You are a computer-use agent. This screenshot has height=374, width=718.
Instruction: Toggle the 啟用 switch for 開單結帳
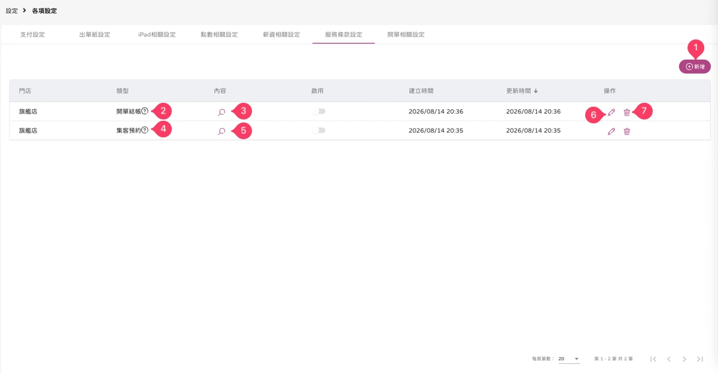(318, 111)
